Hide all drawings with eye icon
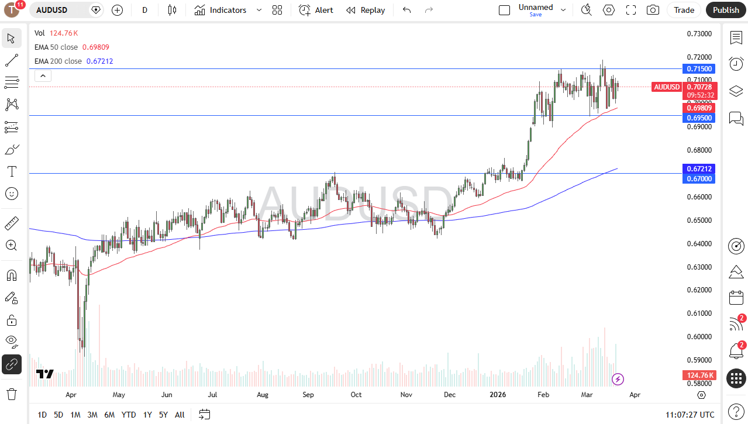This screenshot has width=748, height=424. pyautogui.click(x=11, y=341)
